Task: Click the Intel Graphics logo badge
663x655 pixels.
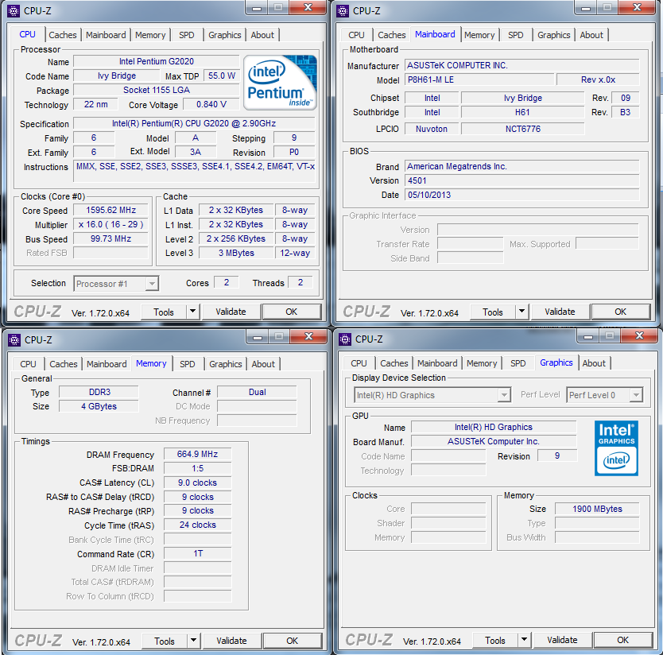Action: tap(616, 448)
